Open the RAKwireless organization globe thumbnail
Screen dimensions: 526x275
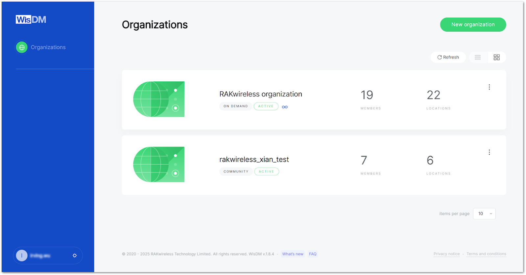(159, 99)
